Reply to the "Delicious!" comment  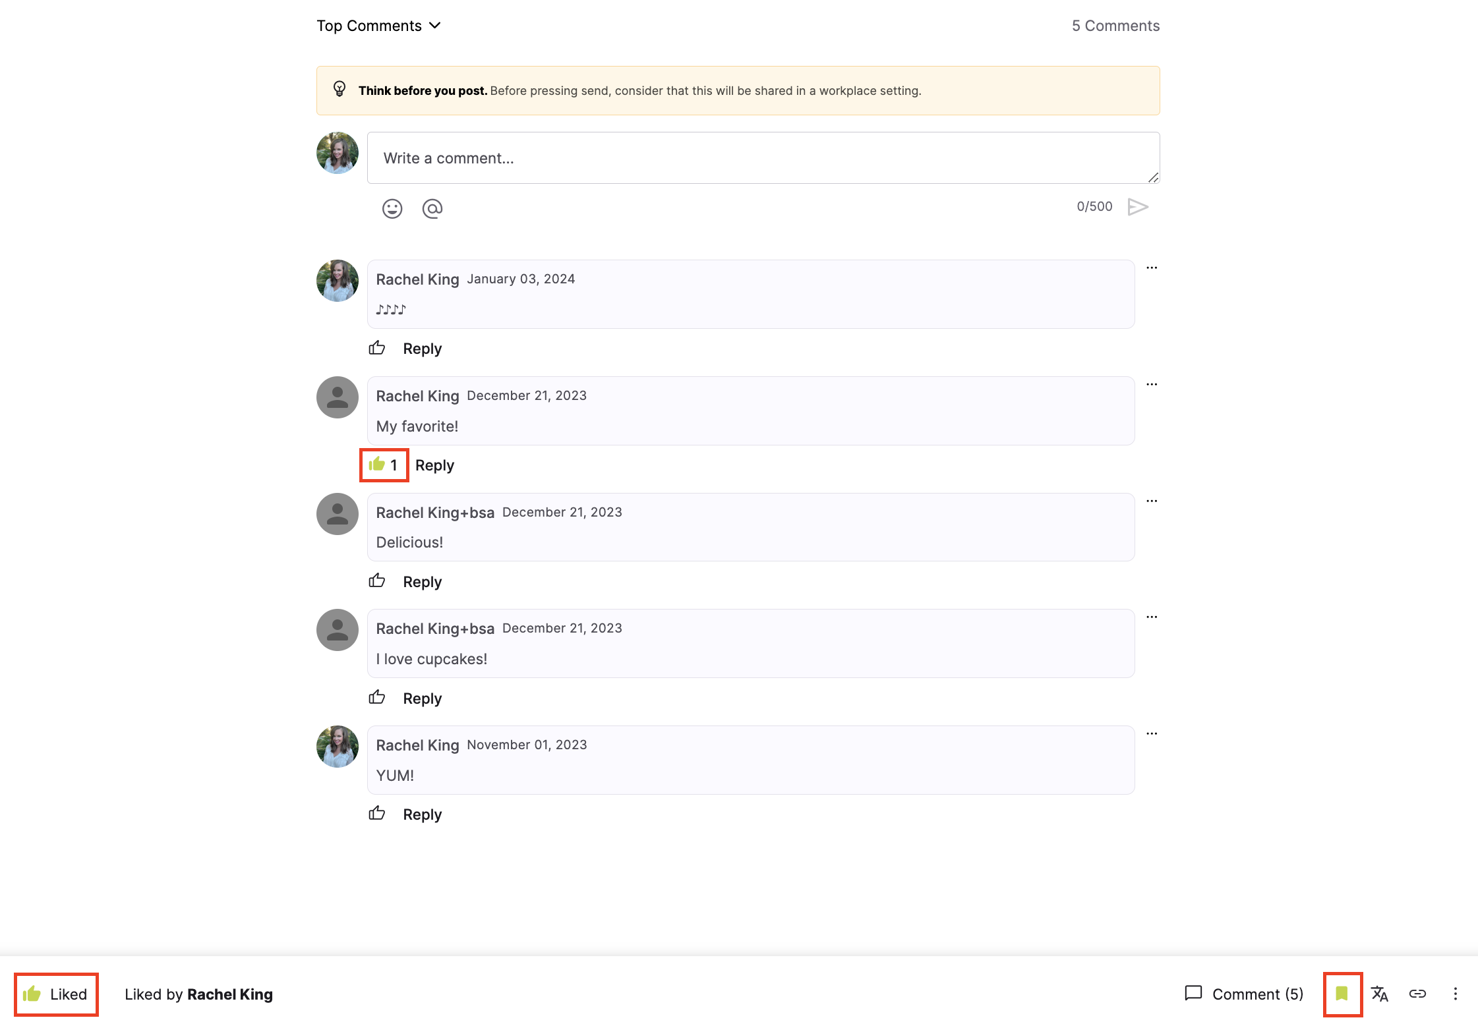pyautogui.click(x=423, y=582)
